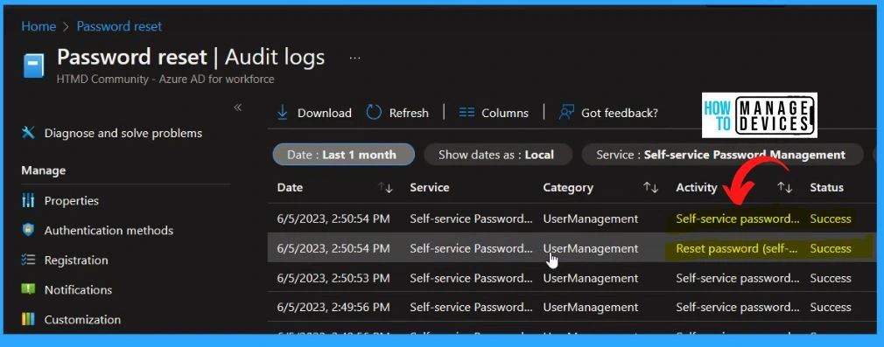Open Properties in the Manage menu
The image size is (884, 347).
72,200
